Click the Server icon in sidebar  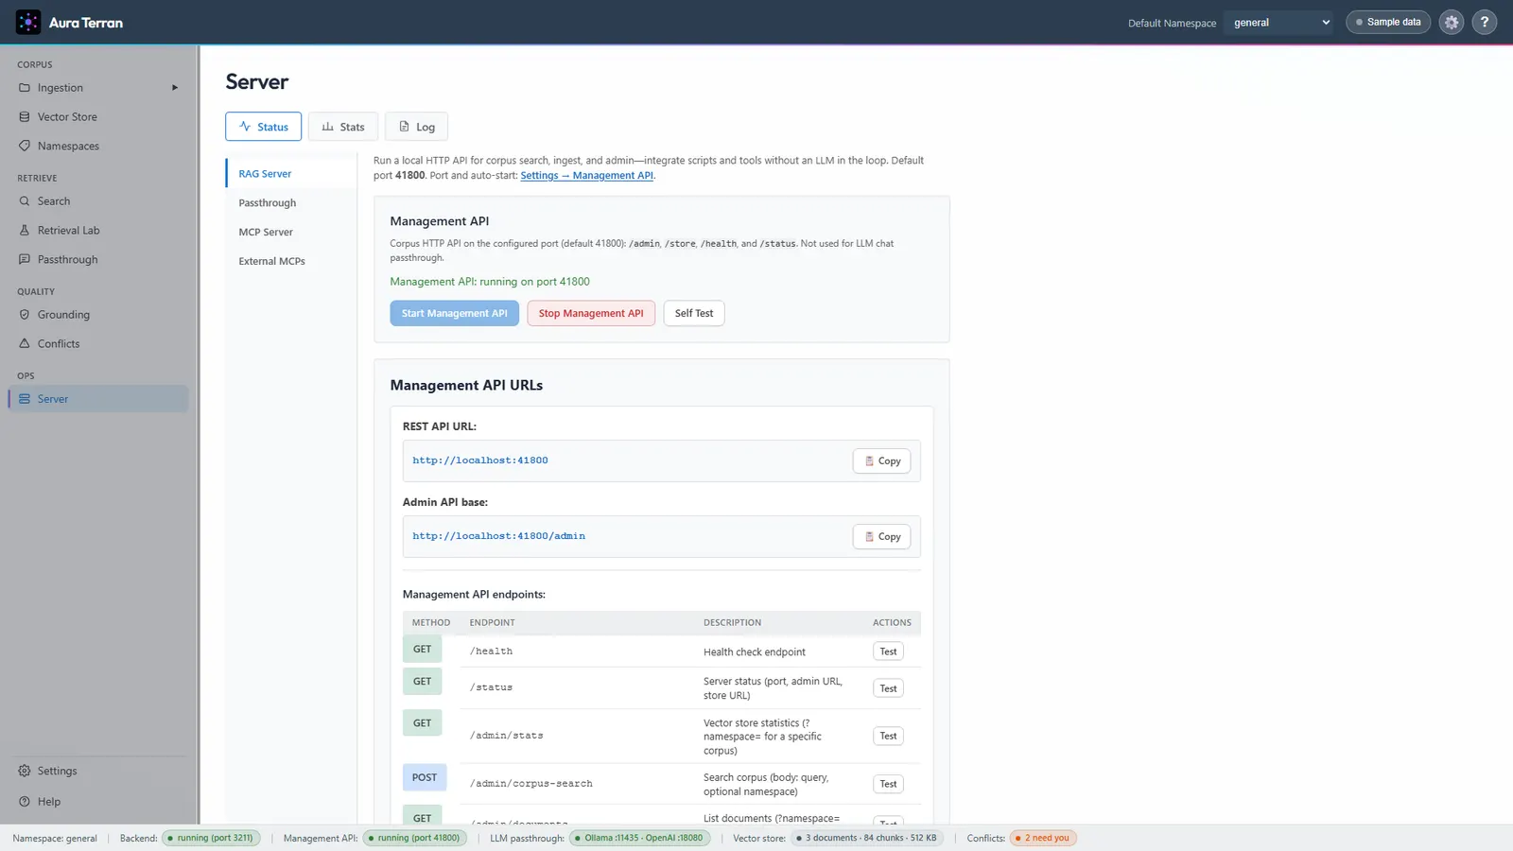[x=25, y=399]
